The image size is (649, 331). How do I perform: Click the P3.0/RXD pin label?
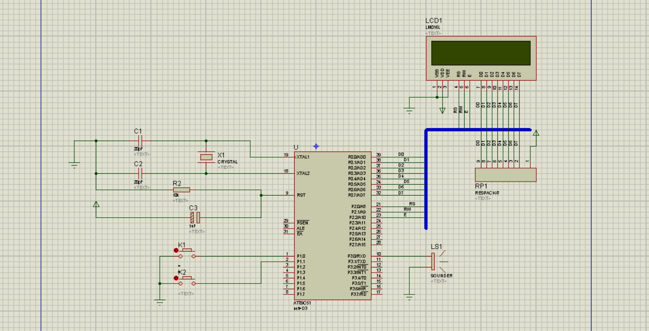point(357,256)
